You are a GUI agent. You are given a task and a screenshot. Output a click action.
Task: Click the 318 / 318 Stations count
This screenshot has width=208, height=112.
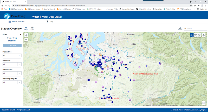click(12, 39)
